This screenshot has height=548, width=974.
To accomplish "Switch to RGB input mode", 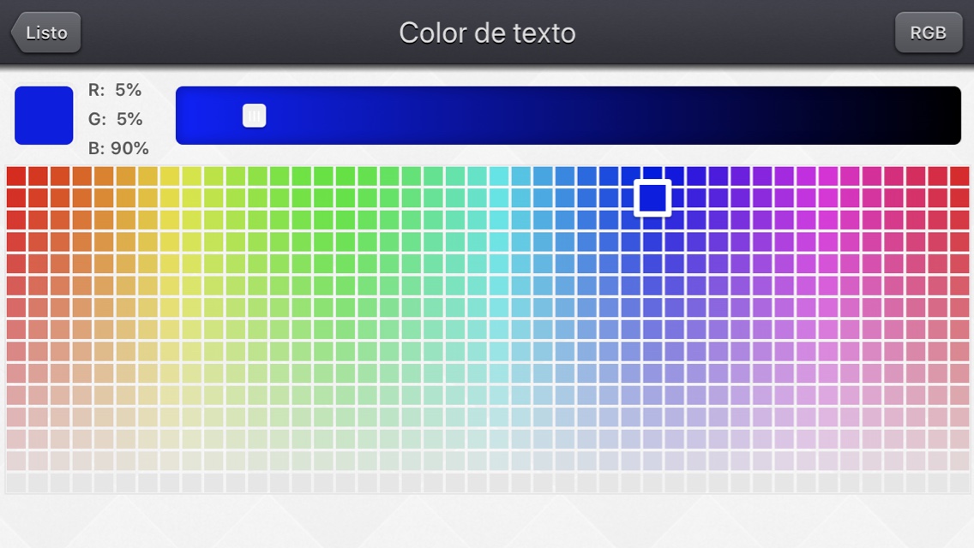I will point(928,33).
